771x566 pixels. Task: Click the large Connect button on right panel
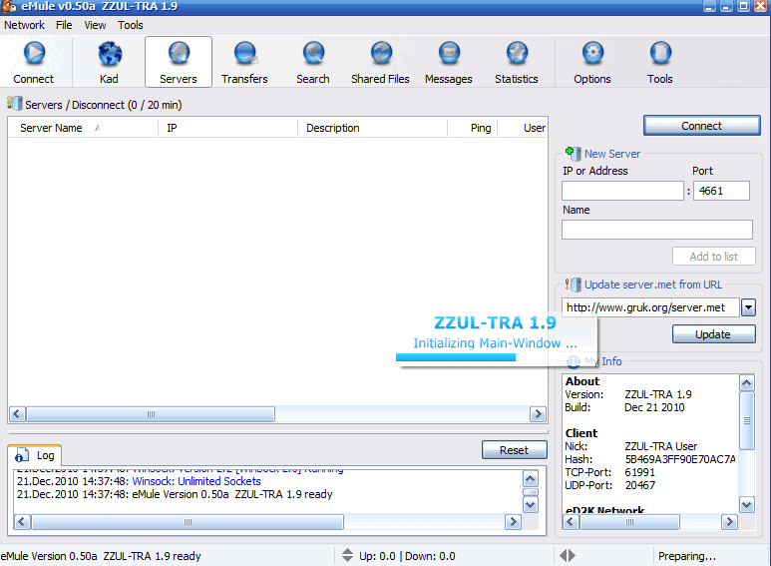(x=701, y=126)
